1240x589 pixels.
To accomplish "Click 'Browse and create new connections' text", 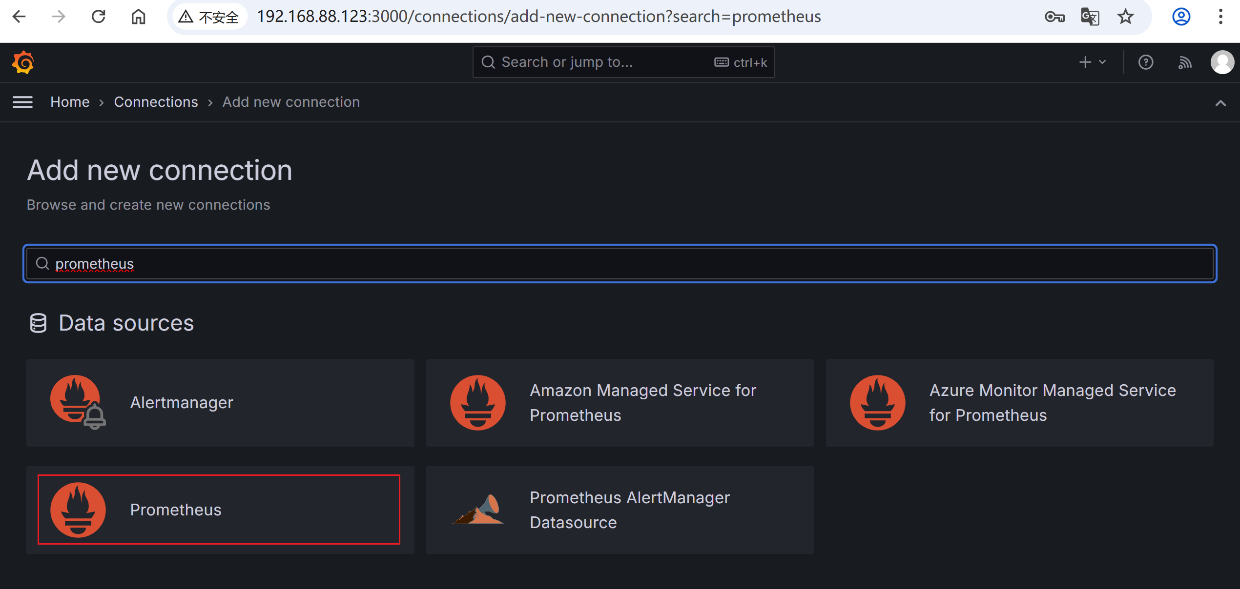I will coord(148,205).
